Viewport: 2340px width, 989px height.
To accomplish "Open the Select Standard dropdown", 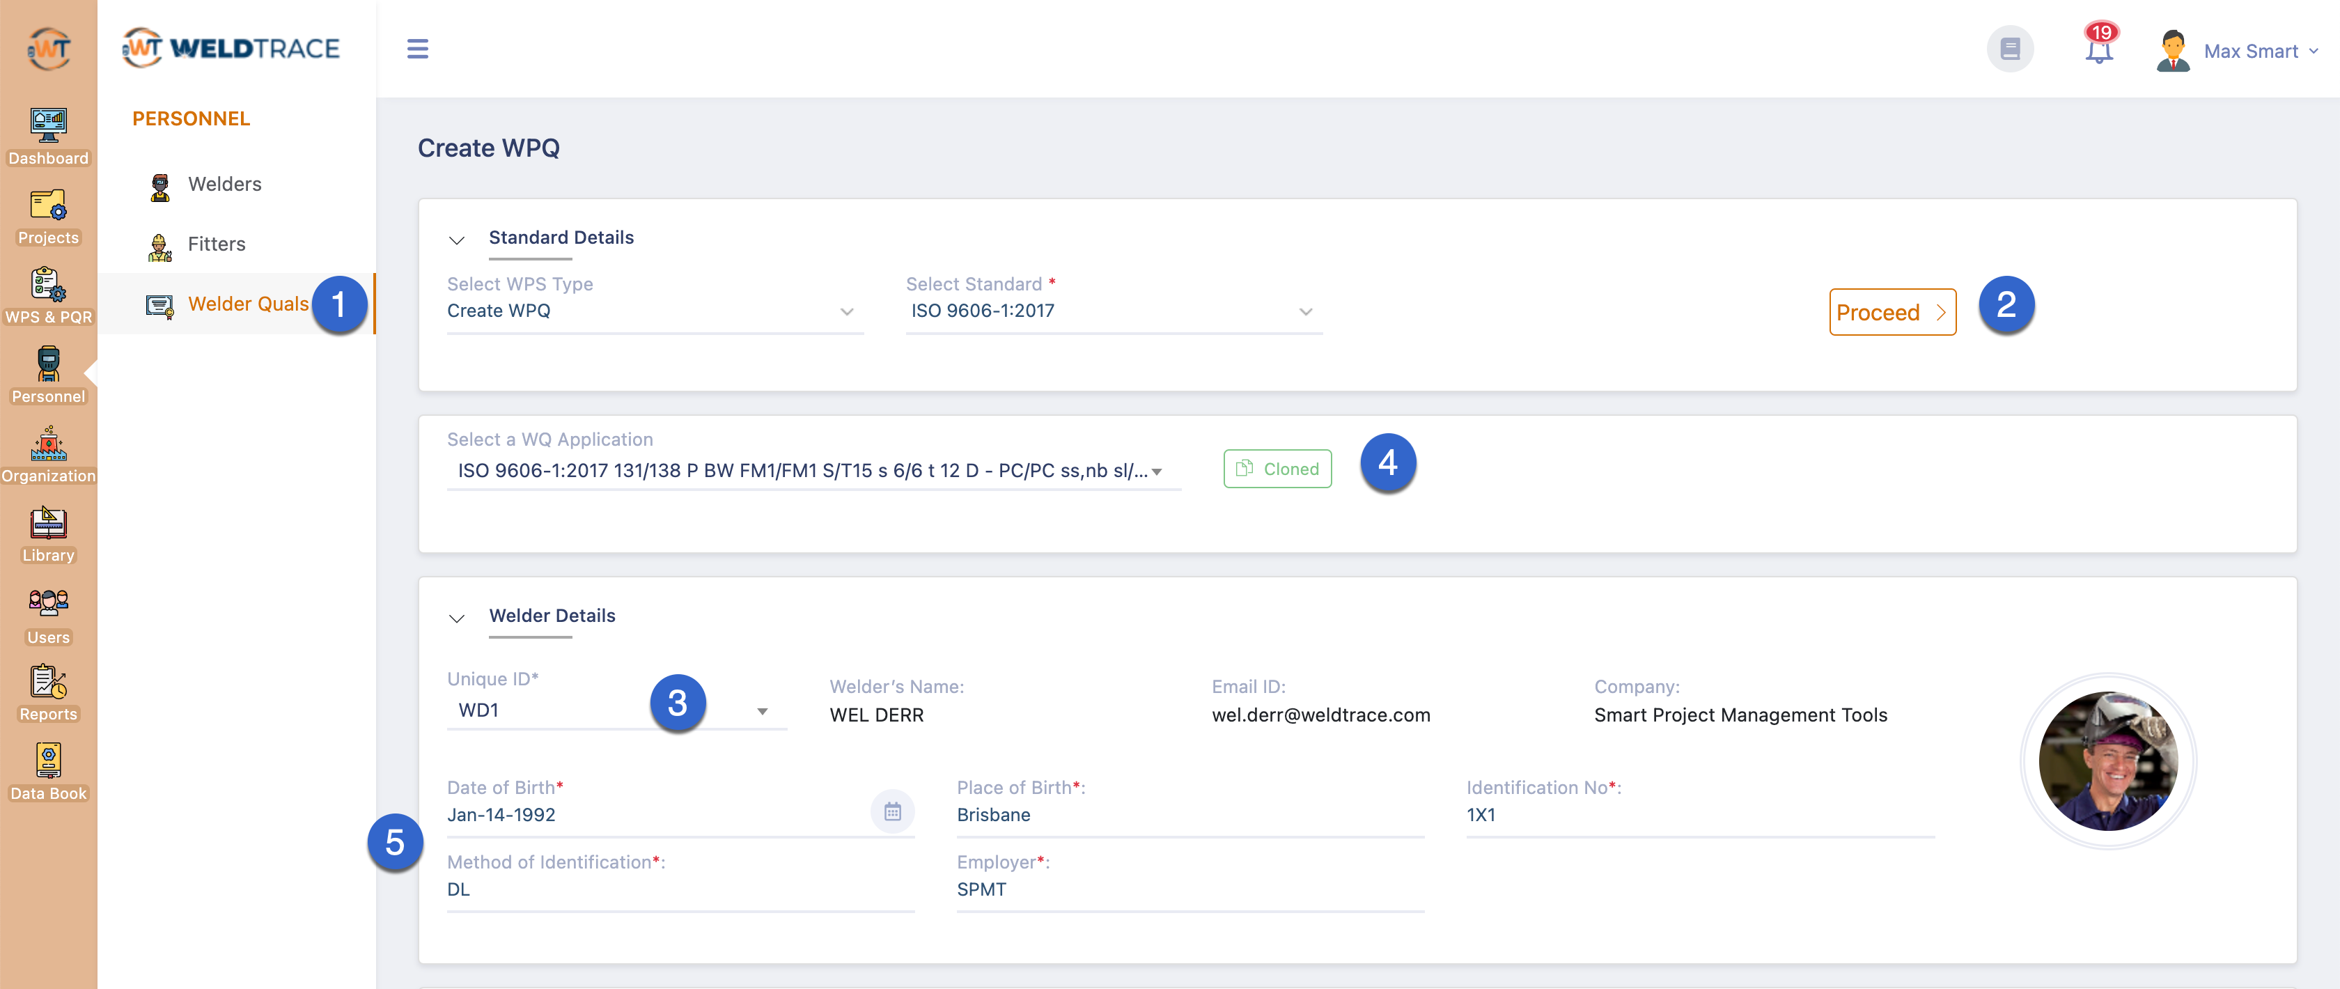I will coord(1113,311).
